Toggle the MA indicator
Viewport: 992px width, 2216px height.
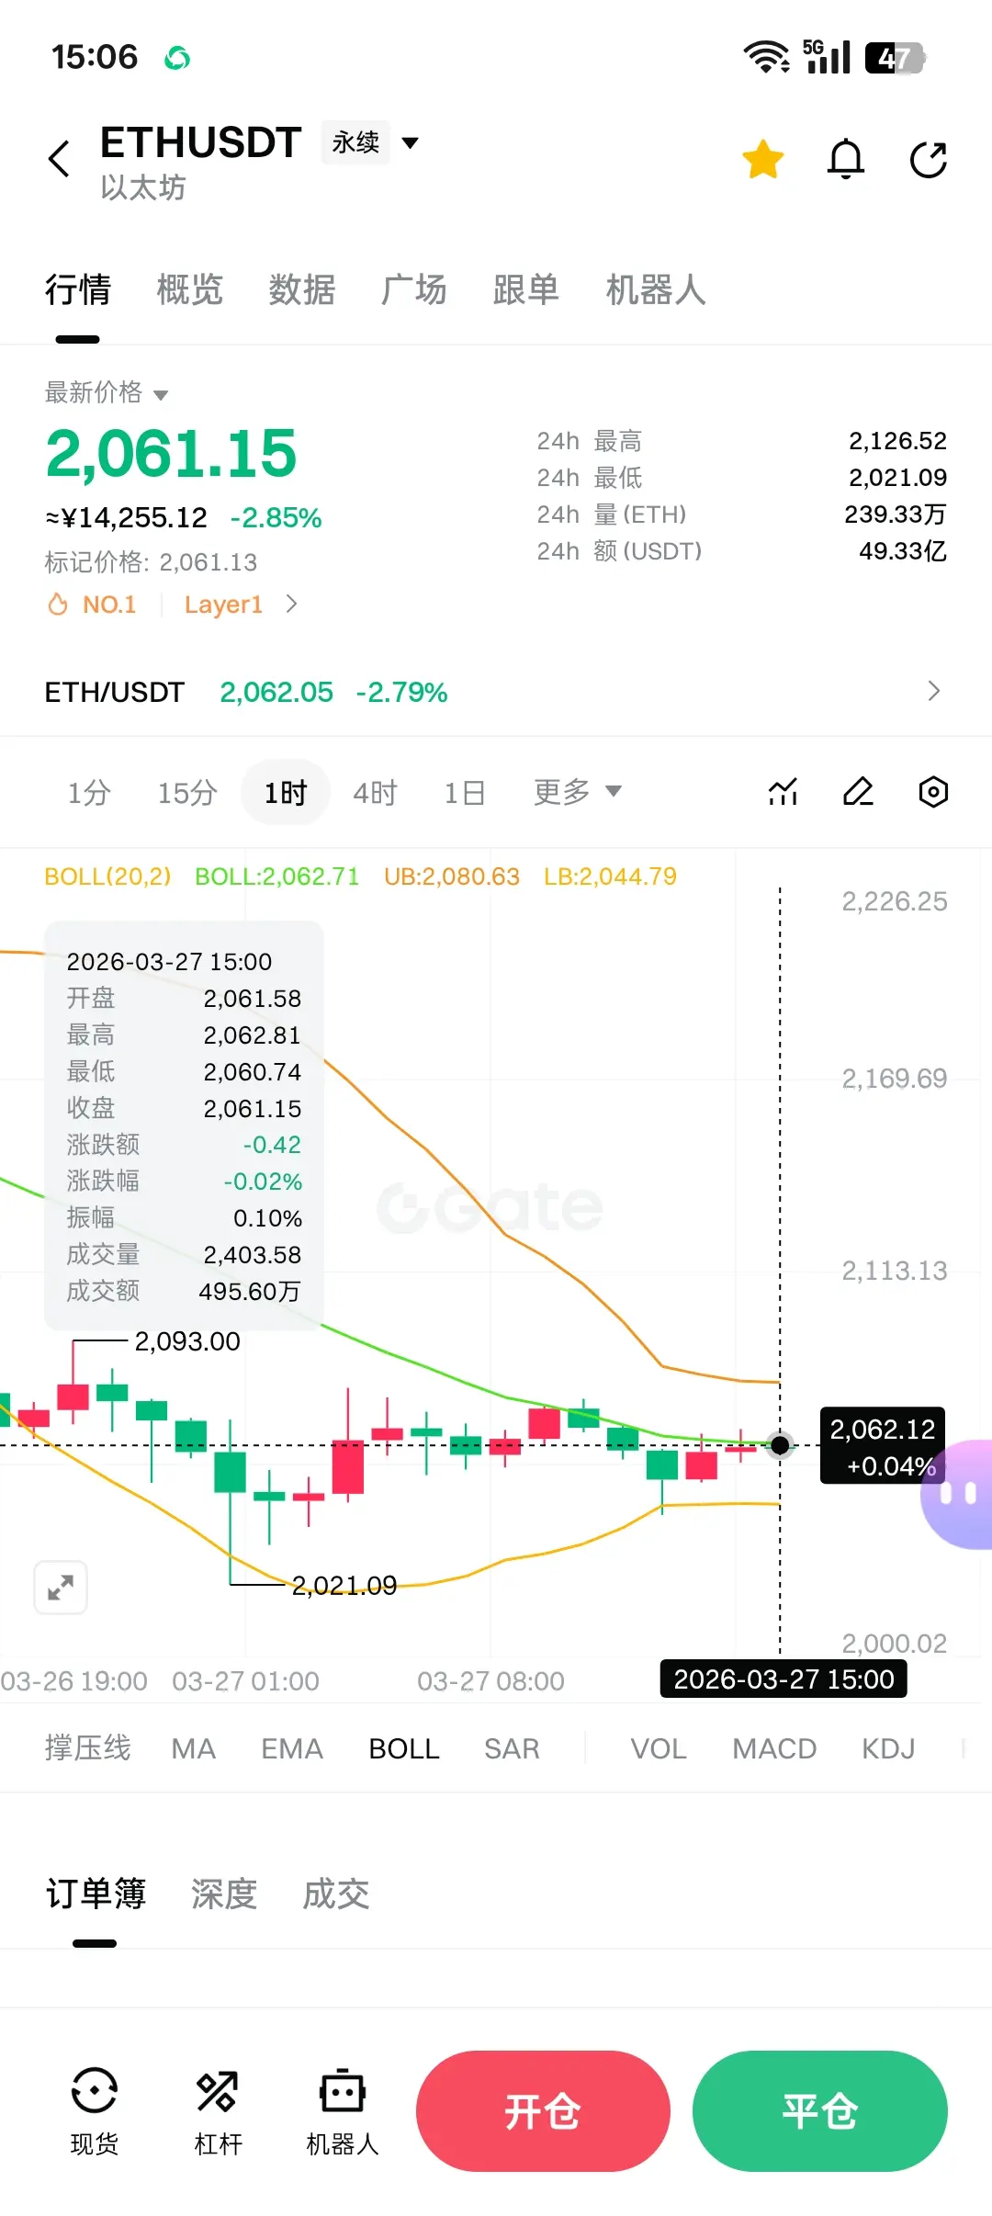[194, 1748]
